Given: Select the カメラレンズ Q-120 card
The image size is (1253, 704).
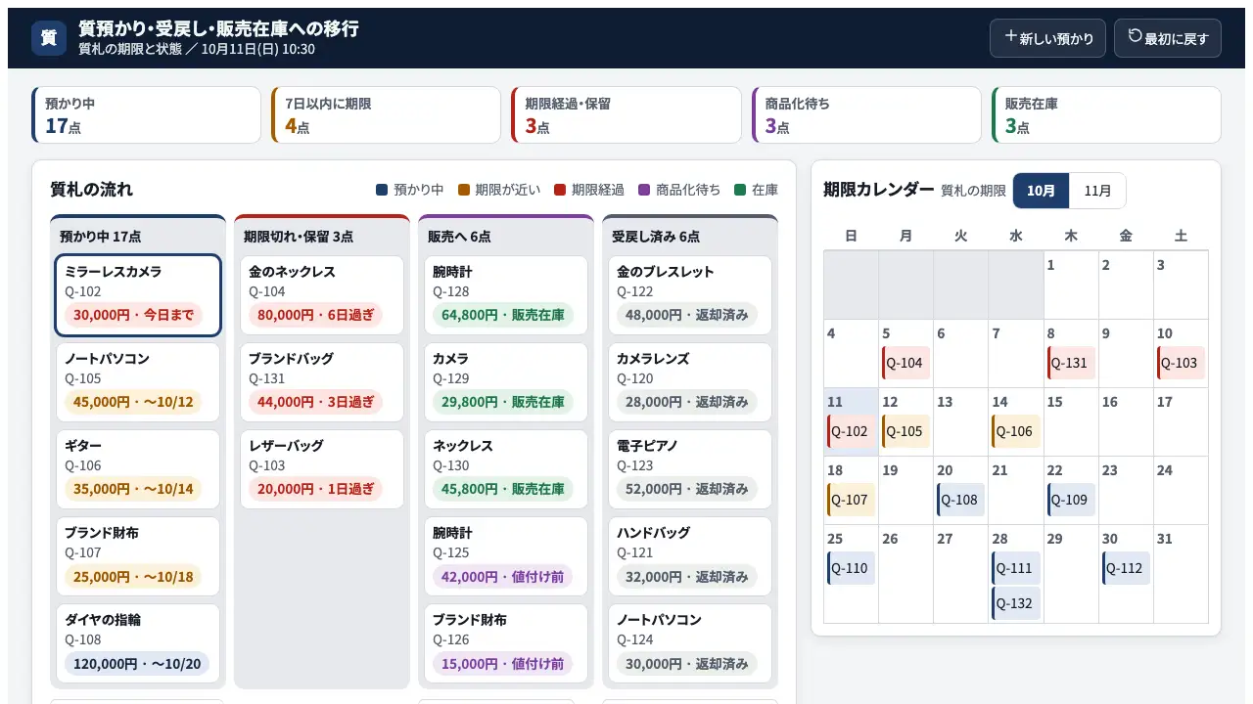Looking at the screenshot, I should coord(690,382).
